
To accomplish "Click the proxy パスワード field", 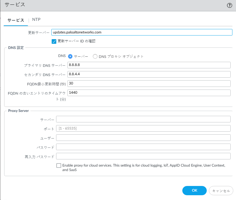I will [x=143, y=147].
